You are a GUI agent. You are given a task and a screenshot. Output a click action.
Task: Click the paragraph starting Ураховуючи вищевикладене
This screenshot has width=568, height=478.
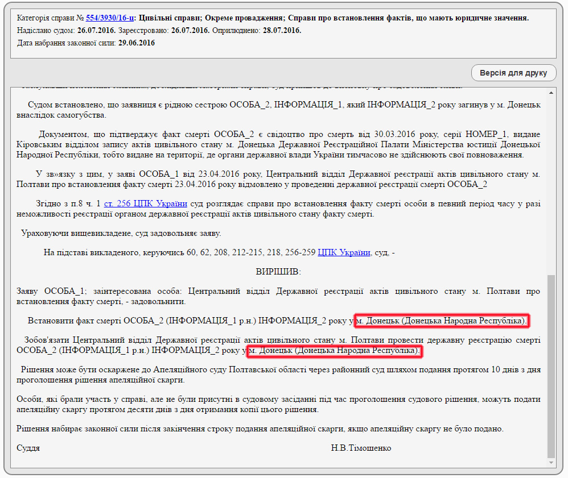(x=121, y=233)
